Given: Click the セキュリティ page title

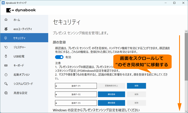Looking at the screenshot, I should (x=67, y=22).
